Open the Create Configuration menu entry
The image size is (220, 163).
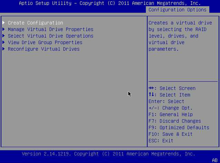(36, 23)
